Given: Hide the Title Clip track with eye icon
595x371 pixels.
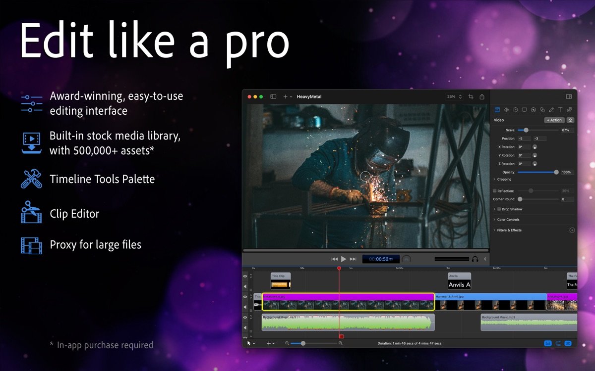Looking at the screenshot, I should (x=244, y=276).
